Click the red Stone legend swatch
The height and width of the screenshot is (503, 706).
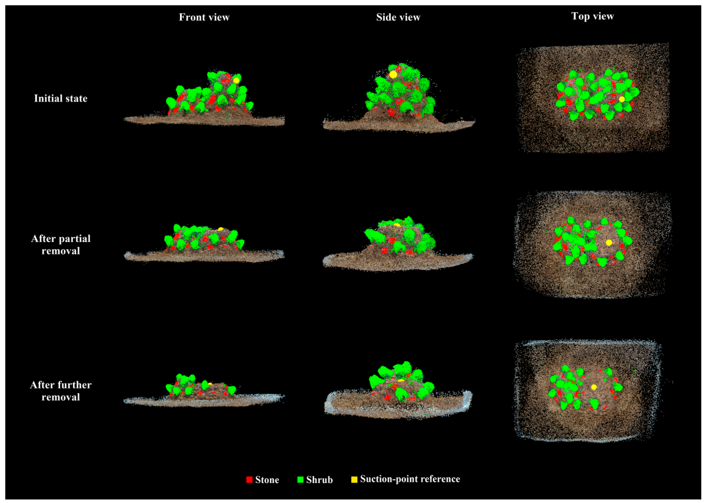249,480
